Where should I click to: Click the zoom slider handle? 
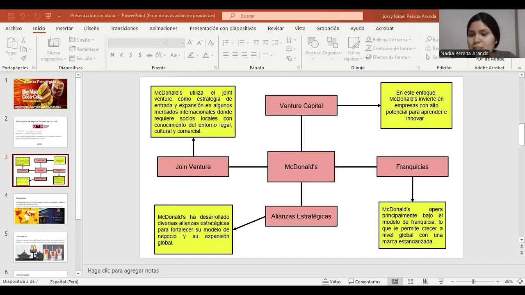coord(473,281)
